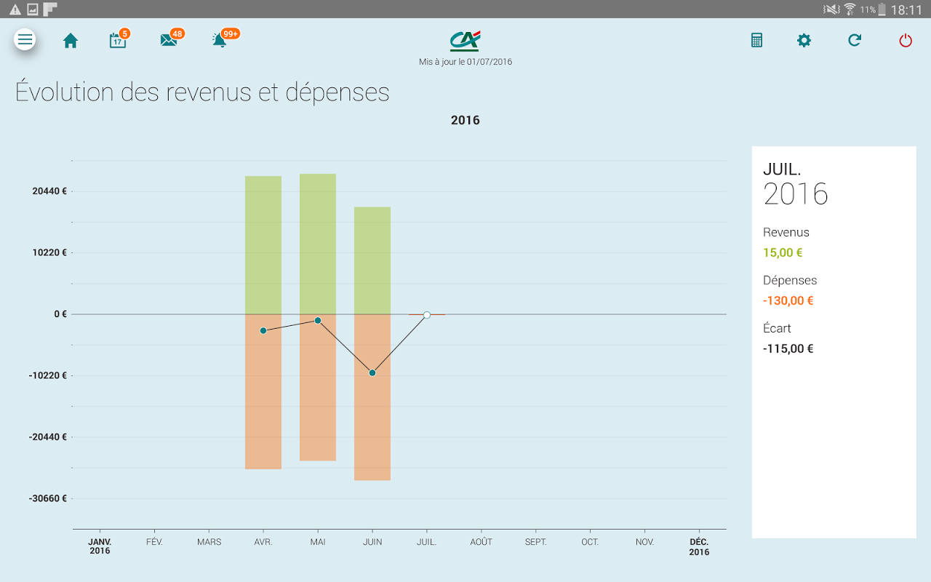Click the April data point on line
The image size is (931, 582).
click(x=263, y=330)
